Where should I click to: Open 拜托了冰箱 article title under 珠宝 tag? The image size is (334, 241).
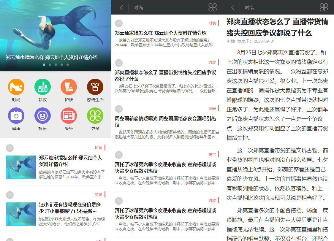tap(165, 168)
